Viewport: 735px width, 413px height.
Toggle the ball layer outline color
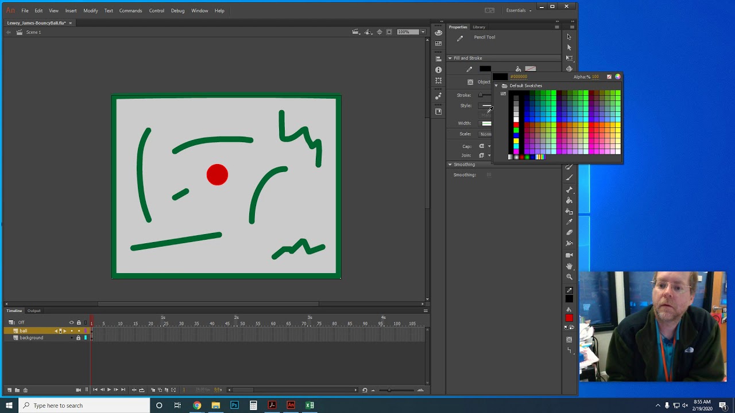coord(86,331)
